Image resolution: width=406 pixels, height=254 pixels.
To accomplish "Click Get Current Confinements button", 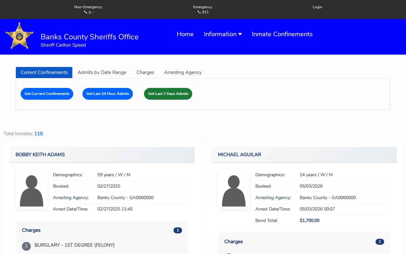I will [x=47, y=94].
